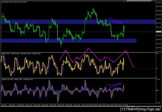
Task: Click the 1220.50 price axis label
Action: pyautogui.click(x=158, y=15)
